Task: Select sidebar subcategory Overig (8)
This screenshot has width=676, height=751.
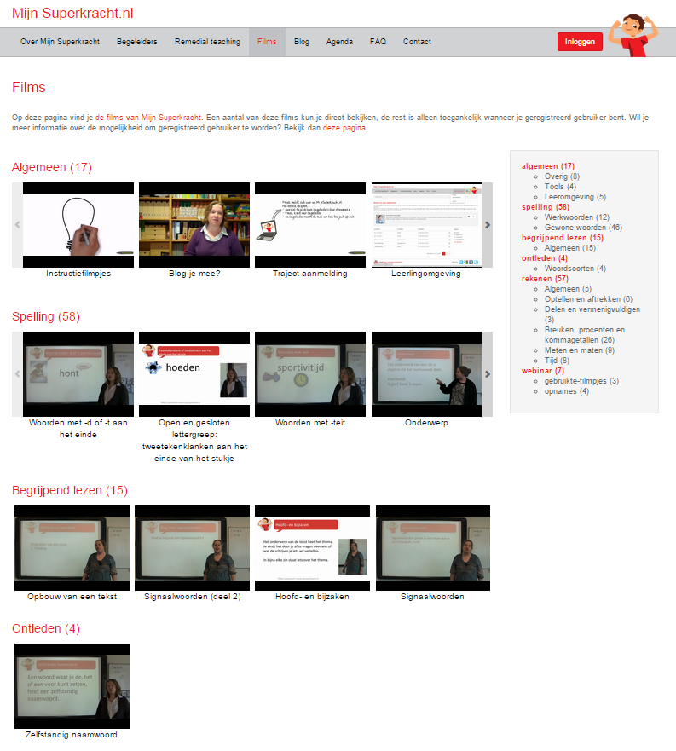Action: coord(562,176)
